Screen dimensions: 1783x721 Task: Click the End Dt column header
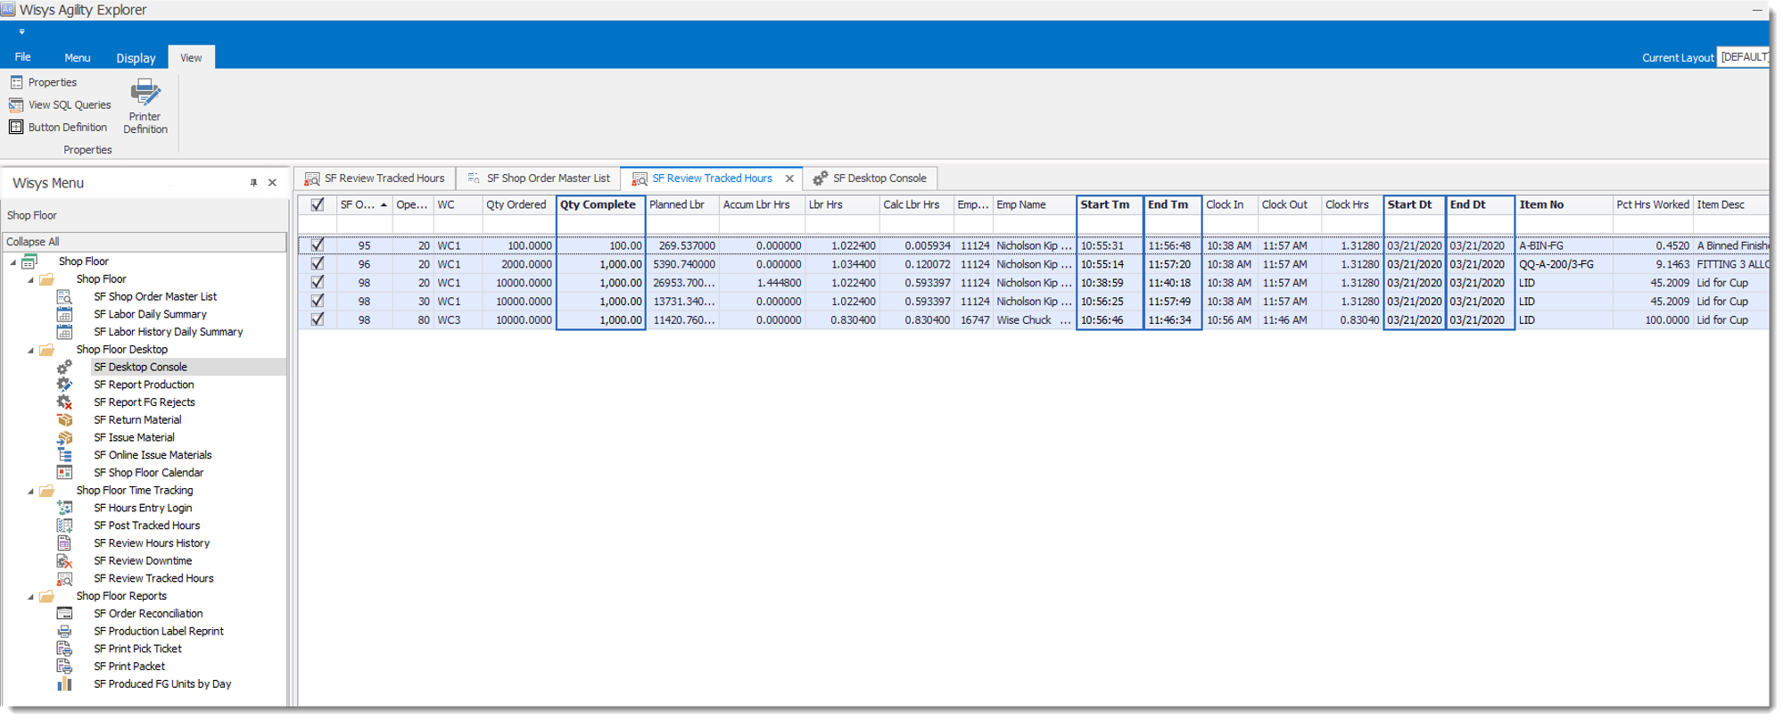click(1481, 204)
